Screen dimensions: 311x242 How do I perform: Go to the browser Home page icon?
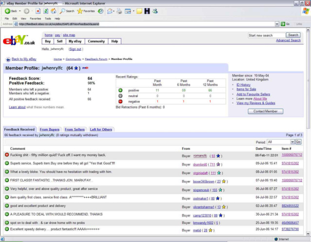(54, 11)
